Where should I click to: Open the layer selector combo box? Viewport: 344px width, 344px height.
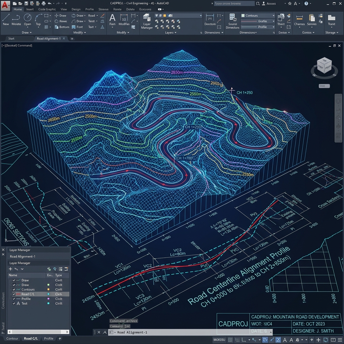(178, 15)
